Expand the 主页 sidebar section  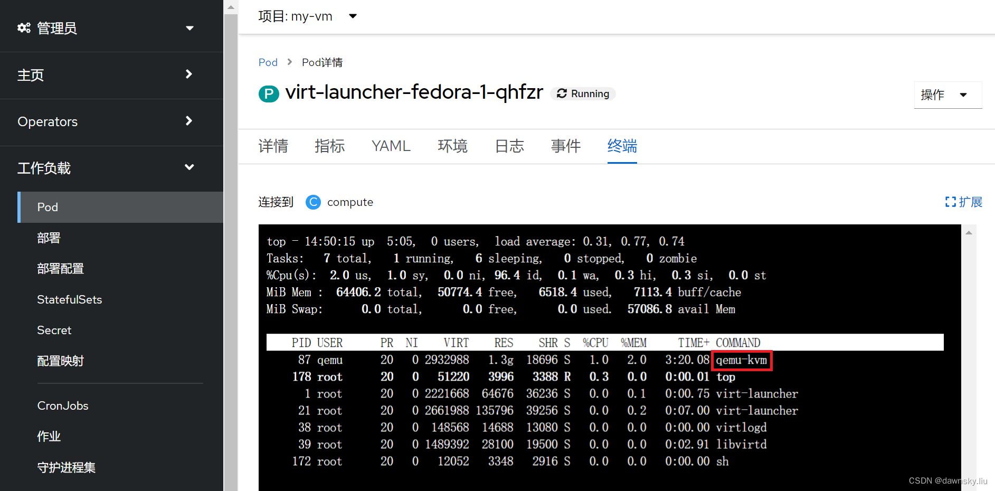click(188, 74)
